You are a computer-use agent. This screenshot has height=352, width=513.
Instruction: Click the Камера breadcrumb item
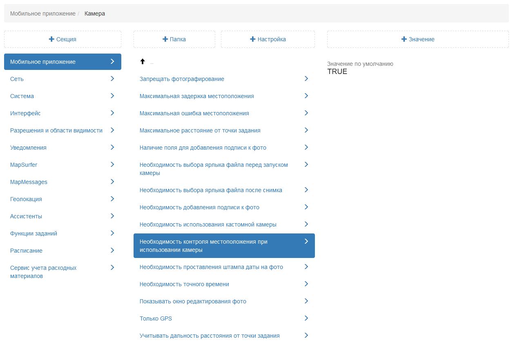coord(95,13)
